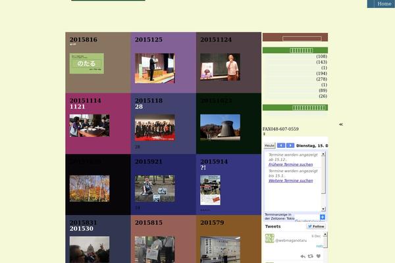Click the double-arrow ≪ link
This screenshot has width=395, height=263.
tap(341, 124)
